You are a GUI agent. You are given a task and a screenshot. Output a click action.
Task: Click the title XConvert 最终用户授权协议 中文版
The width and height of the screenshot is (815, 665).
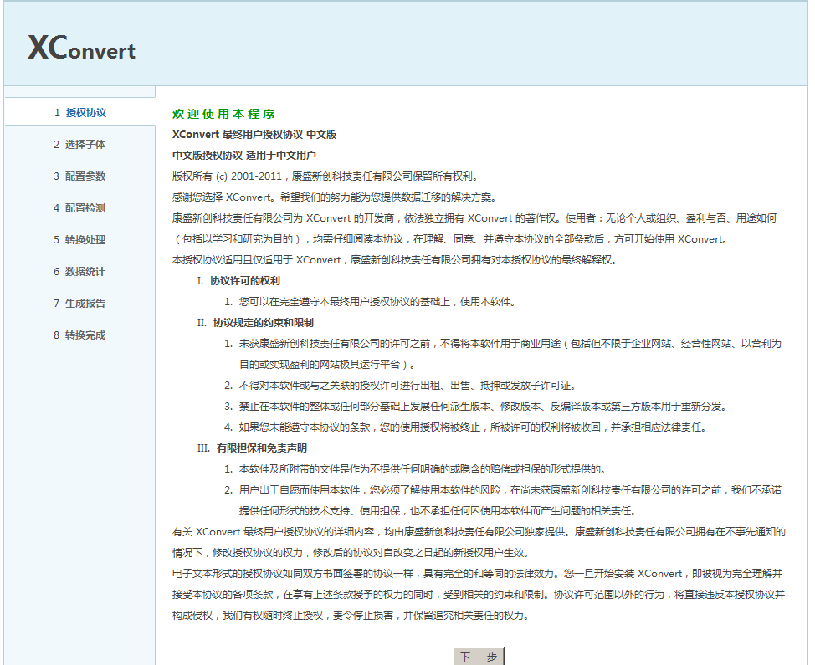pyautogui.click(x=254, y=135)
